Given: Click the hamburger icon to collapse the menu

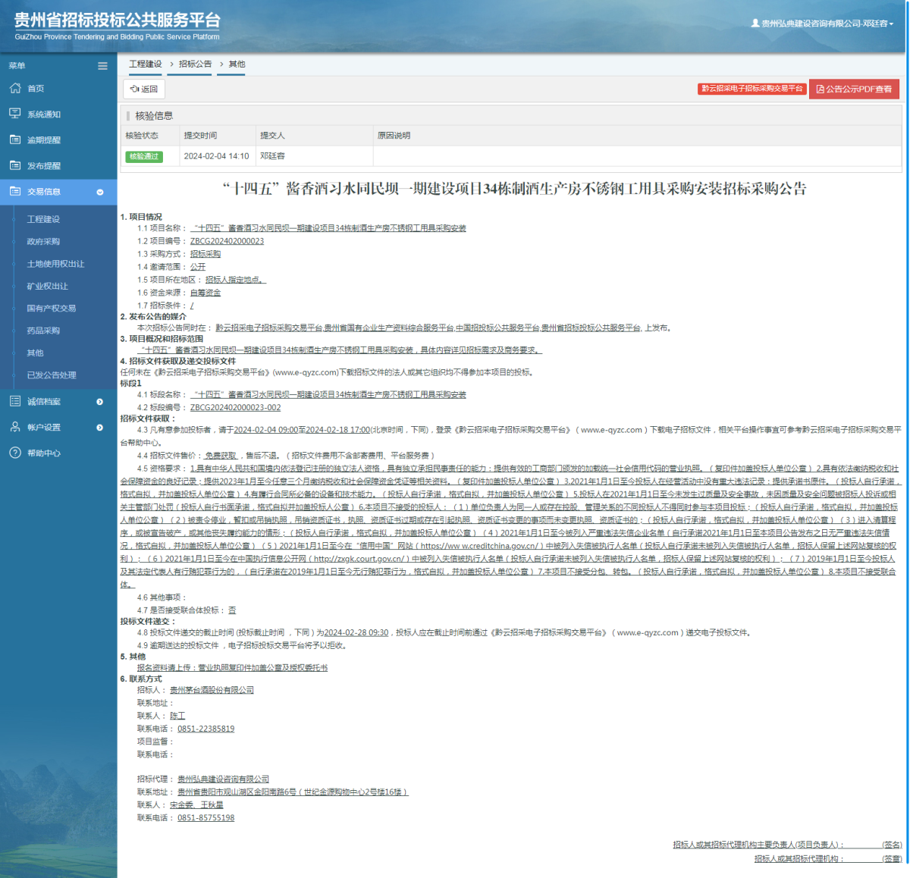Looking at the screenshot, I should [x=102, y=66].
